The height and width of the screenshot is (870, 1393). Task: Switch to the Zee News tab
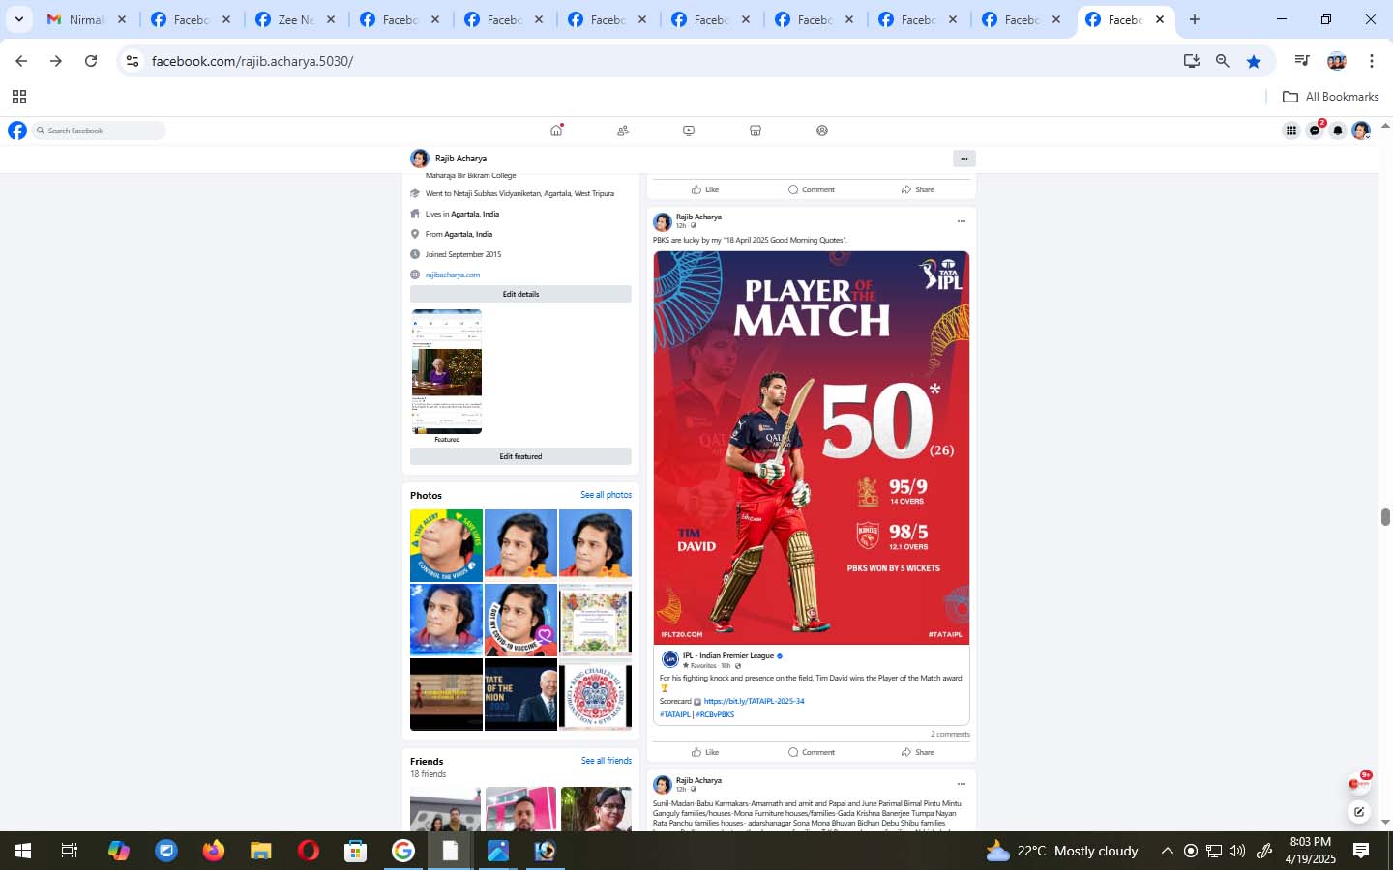(x=294, y=19)
